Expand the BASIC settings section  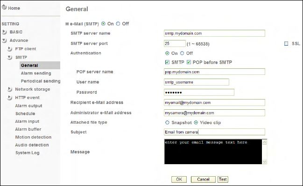pos(4,32)
